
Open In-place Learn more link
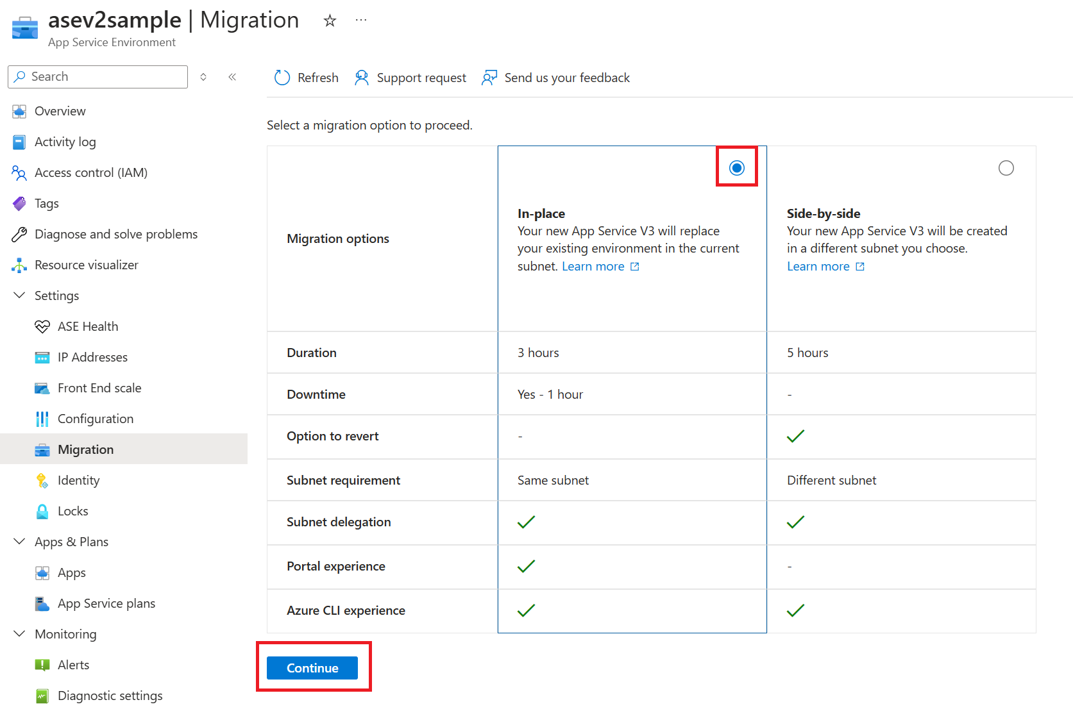[x=600, y=266]
